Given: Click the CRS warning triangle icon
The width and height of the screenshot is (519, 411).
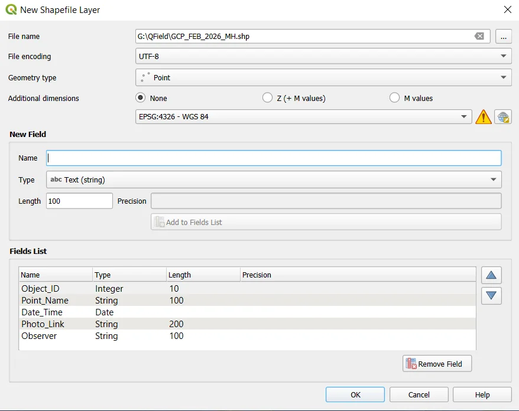Looking at the screenshot, I should pyautogui.click(x=484, y=116).
